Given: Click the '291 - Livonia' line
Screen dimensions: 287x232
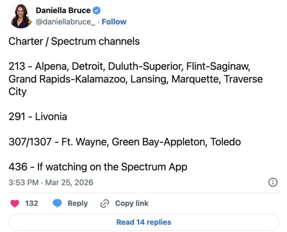Looking at the screenshot, I should click(38, 117).
